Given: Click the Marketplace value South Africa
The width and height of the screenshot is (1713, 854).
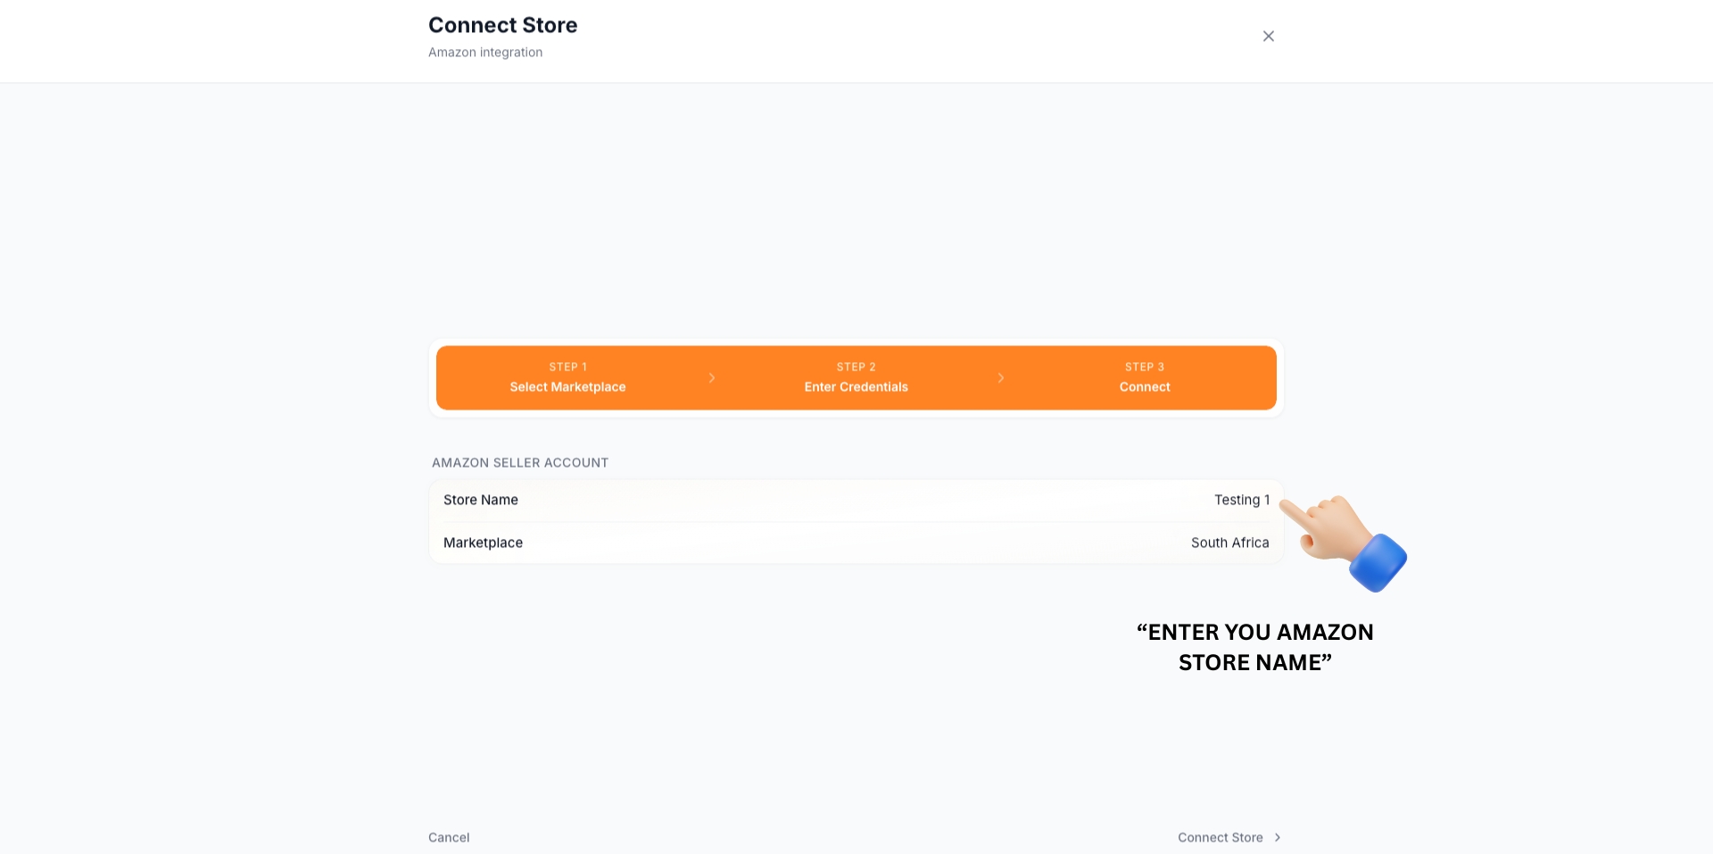Looking at the screenshot, I should pos(1229,543).
